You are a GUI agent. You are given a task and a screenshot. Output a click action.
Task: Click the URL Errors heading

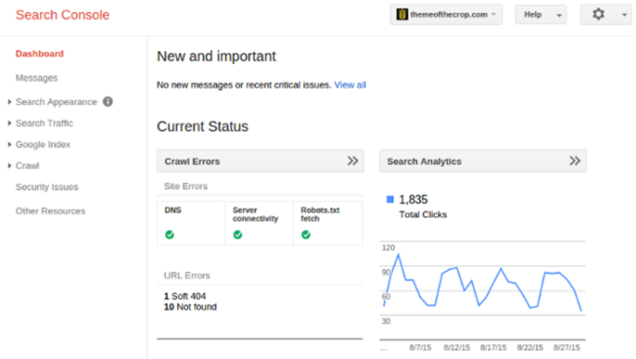[x=187, y=275]
